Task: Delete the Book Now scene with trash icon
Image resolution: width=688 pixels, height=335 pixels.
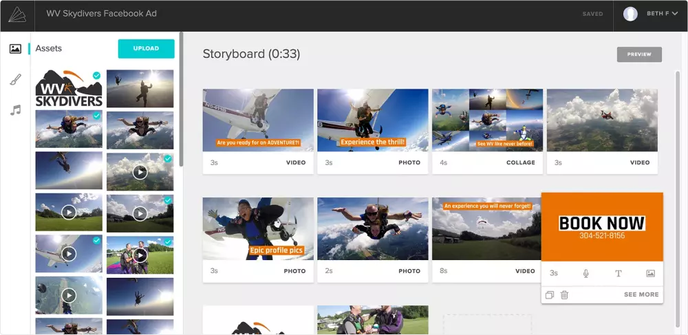Action: [x=564, y=295]
